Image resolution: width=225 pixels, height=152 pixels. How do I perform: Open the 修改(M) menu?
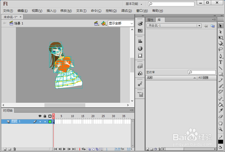66,11
